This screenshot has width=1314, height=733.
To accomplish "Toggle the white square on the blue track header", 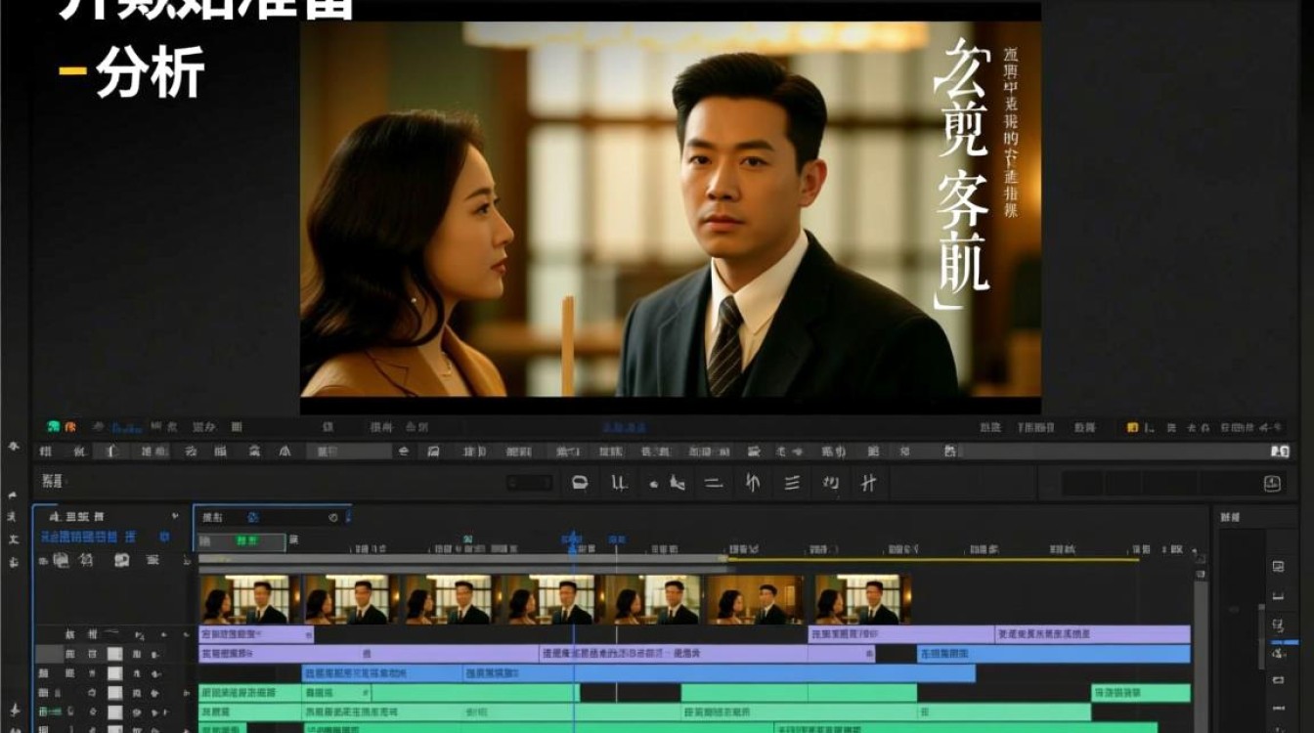I will point(114,673).
